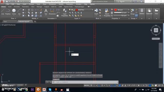
Task: Click the red layer color swatch
Action: coord(77,10)
